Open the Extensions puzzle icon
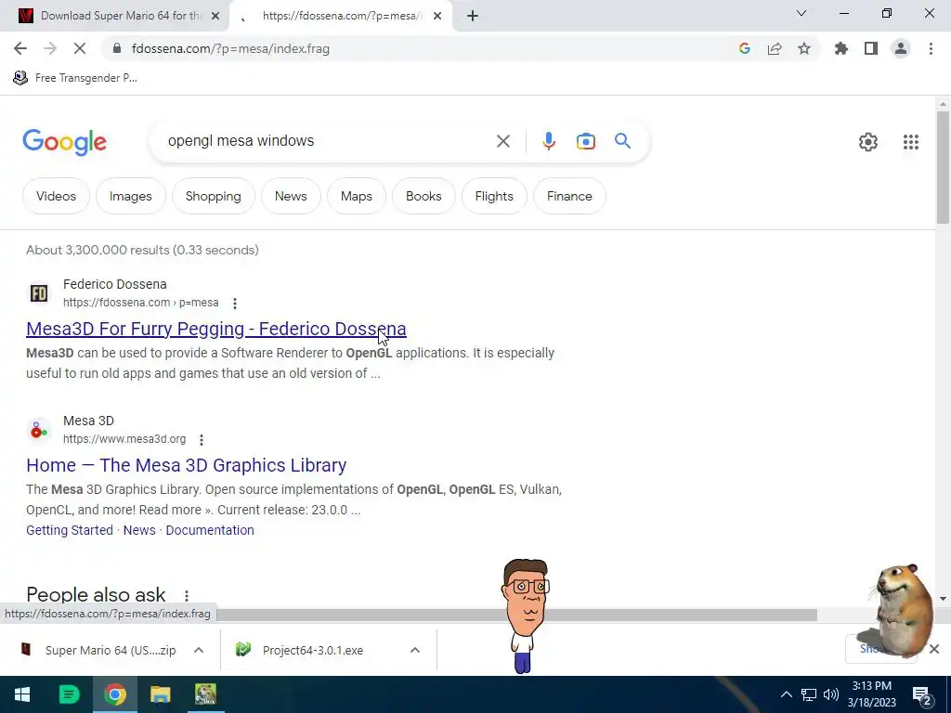Image resolution: width=951 pixels, height=713 pixels. click(x=841, y=48)
